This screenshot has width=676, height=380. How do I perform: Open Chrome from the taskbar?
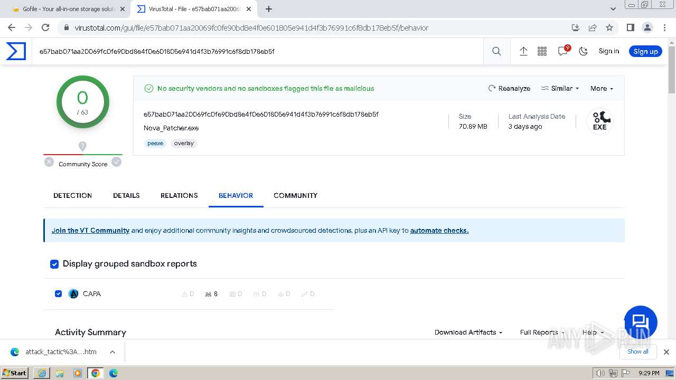pyautogui.click(x=96, y=373)
